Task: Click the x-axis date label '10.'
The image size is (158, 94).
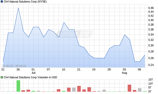Action: click(x=64, y=69)
